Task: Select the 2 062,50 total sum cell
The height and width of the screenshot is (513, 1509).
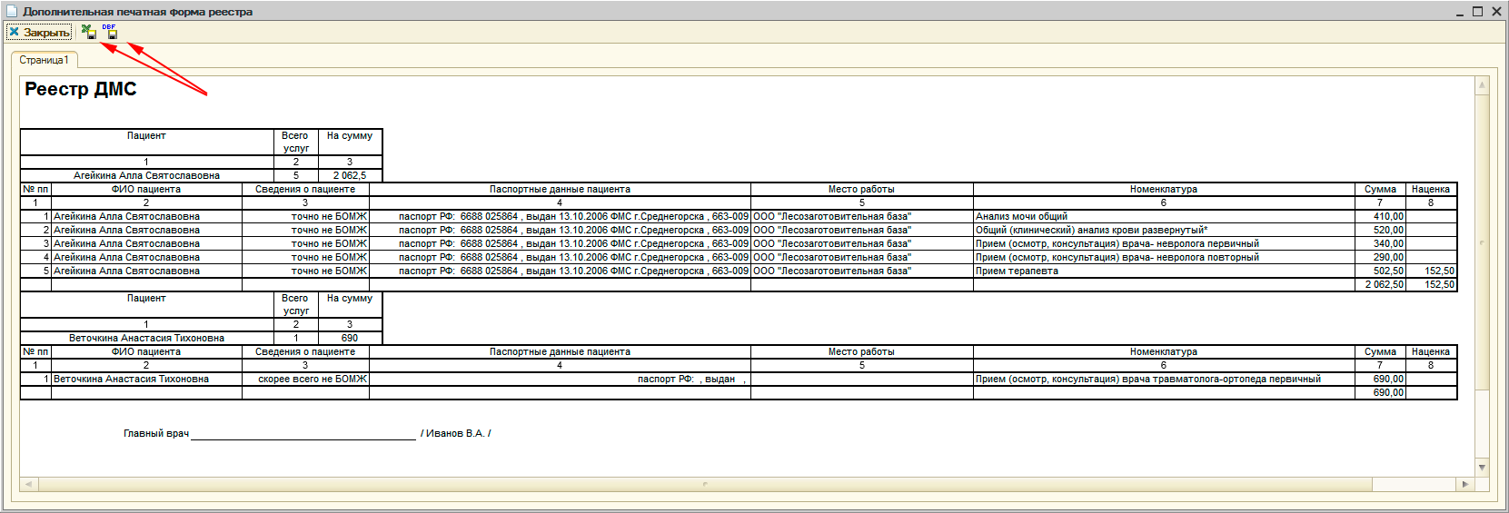Action: [x=1384, y=284]
